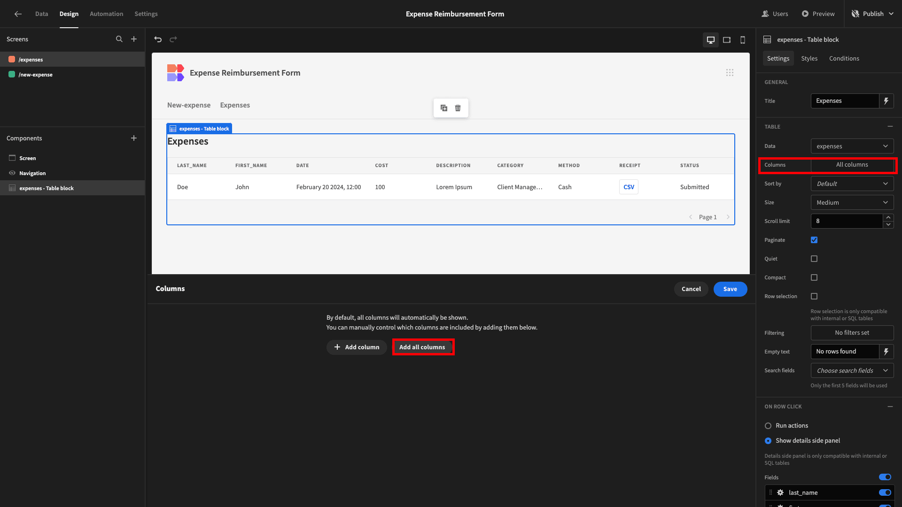Add a component with plus icon

tap(134, 138)
